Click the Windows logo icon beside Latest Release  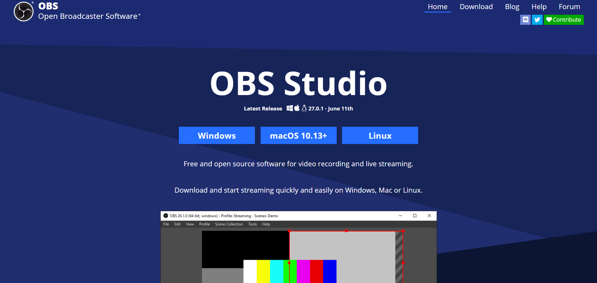tap(290, 108)
